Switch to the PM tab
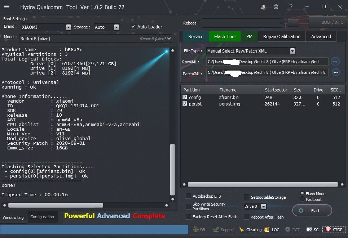The width and height of the screenshot is (348, 238). pyautogui.click(x=249, y=37)
